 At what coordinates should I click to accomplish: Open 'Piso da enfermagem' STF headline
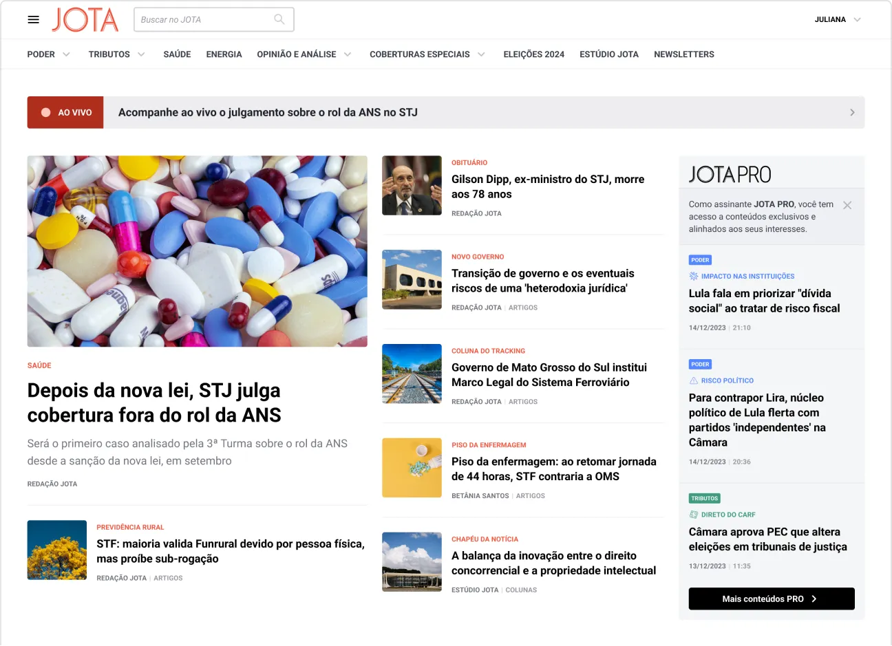(554, 469)
